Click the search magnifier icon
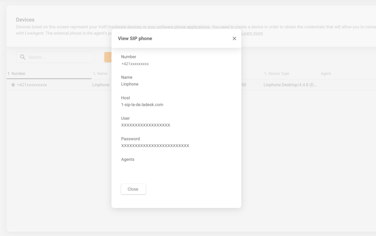 (x=23, y=57)
